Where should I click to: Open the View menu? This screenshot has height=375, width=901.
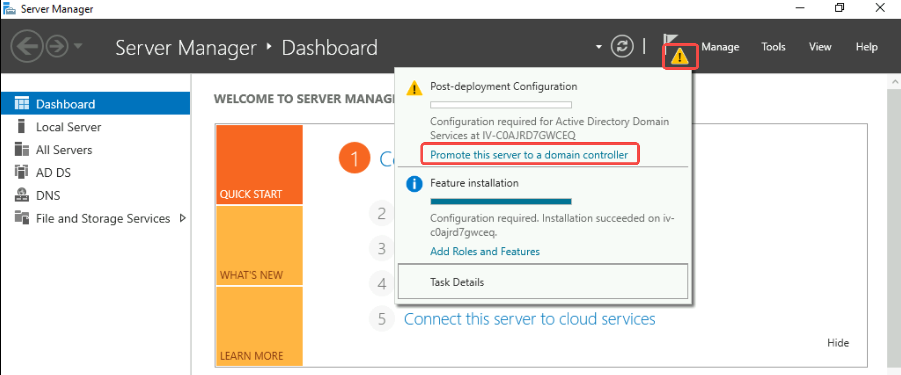[x=820, y=46]
